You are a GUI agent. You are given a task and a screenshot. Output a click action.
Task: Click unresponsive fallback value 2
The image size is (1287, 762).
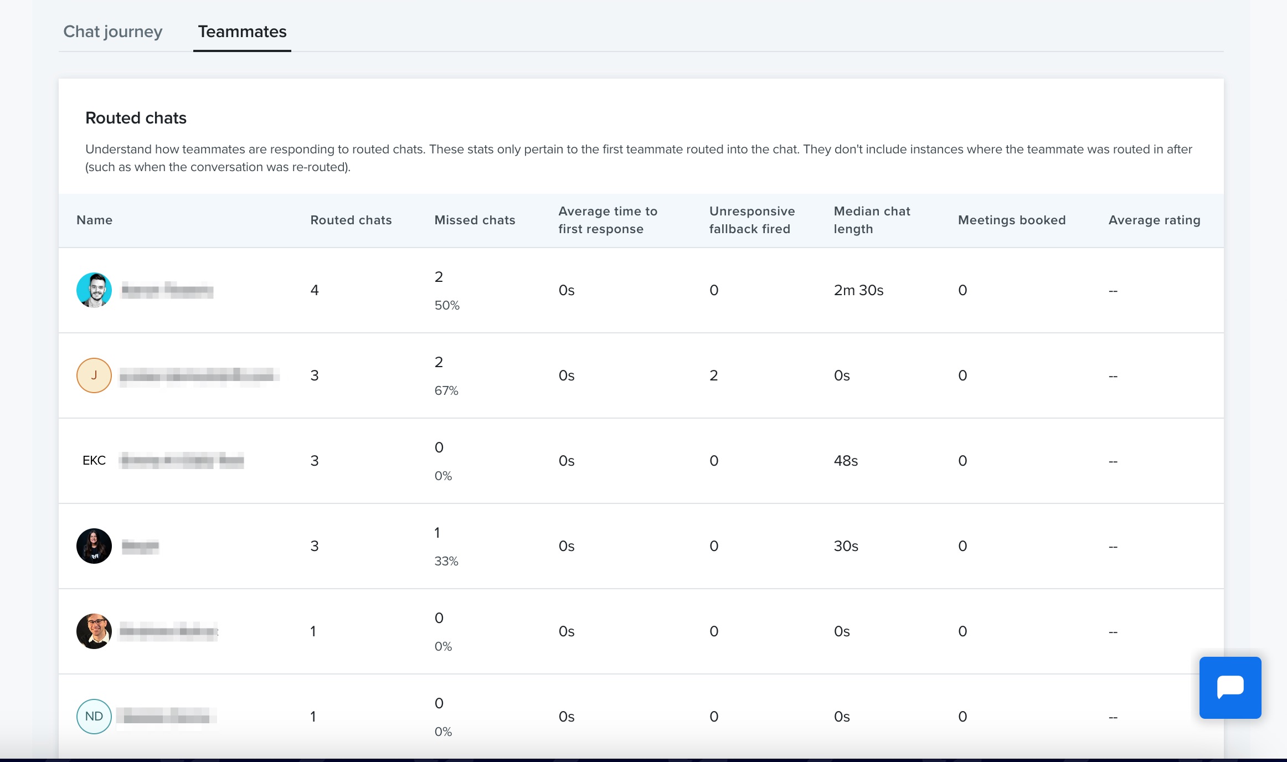(x=714, y=375)
